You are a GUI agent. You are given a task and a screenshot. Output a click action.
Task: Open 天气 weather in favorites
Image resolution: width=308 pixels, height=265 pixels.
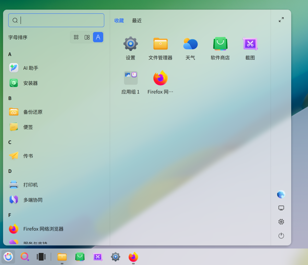click(190, 48)
